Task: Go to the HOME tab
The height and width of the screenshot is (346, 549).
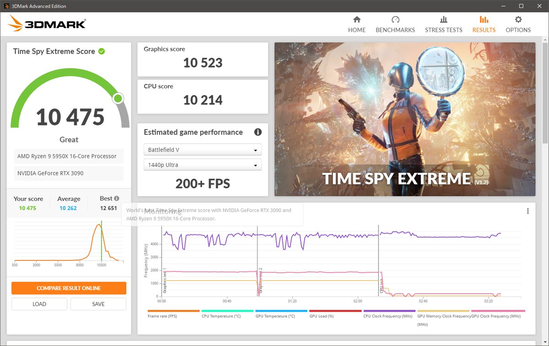Action: [x=357, y=24]
